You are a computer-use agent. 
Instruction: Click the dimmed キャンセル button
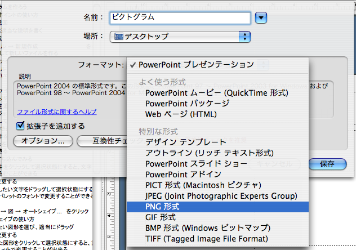click(274, 164)
